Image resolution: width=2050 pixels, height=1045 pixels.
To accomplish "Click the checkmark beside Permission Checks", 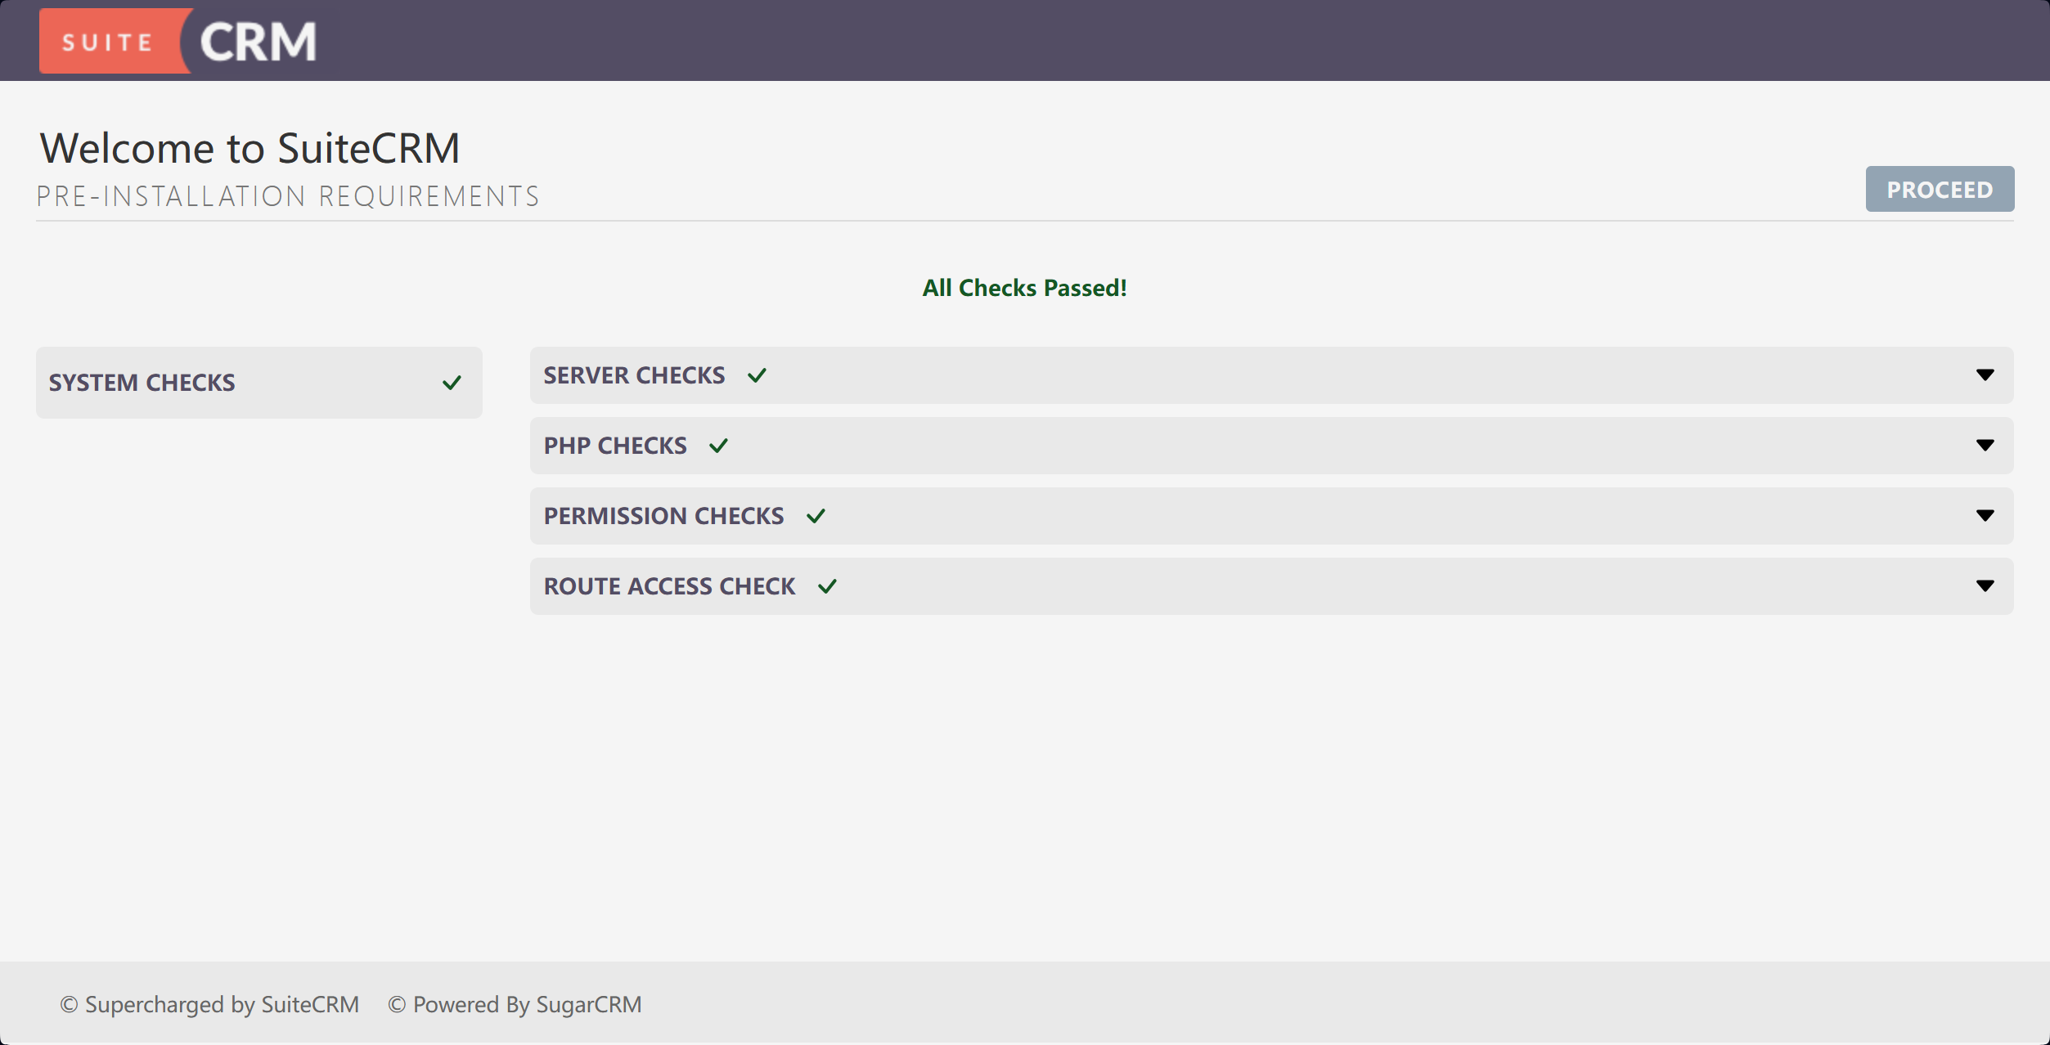I will pos(816,516).
